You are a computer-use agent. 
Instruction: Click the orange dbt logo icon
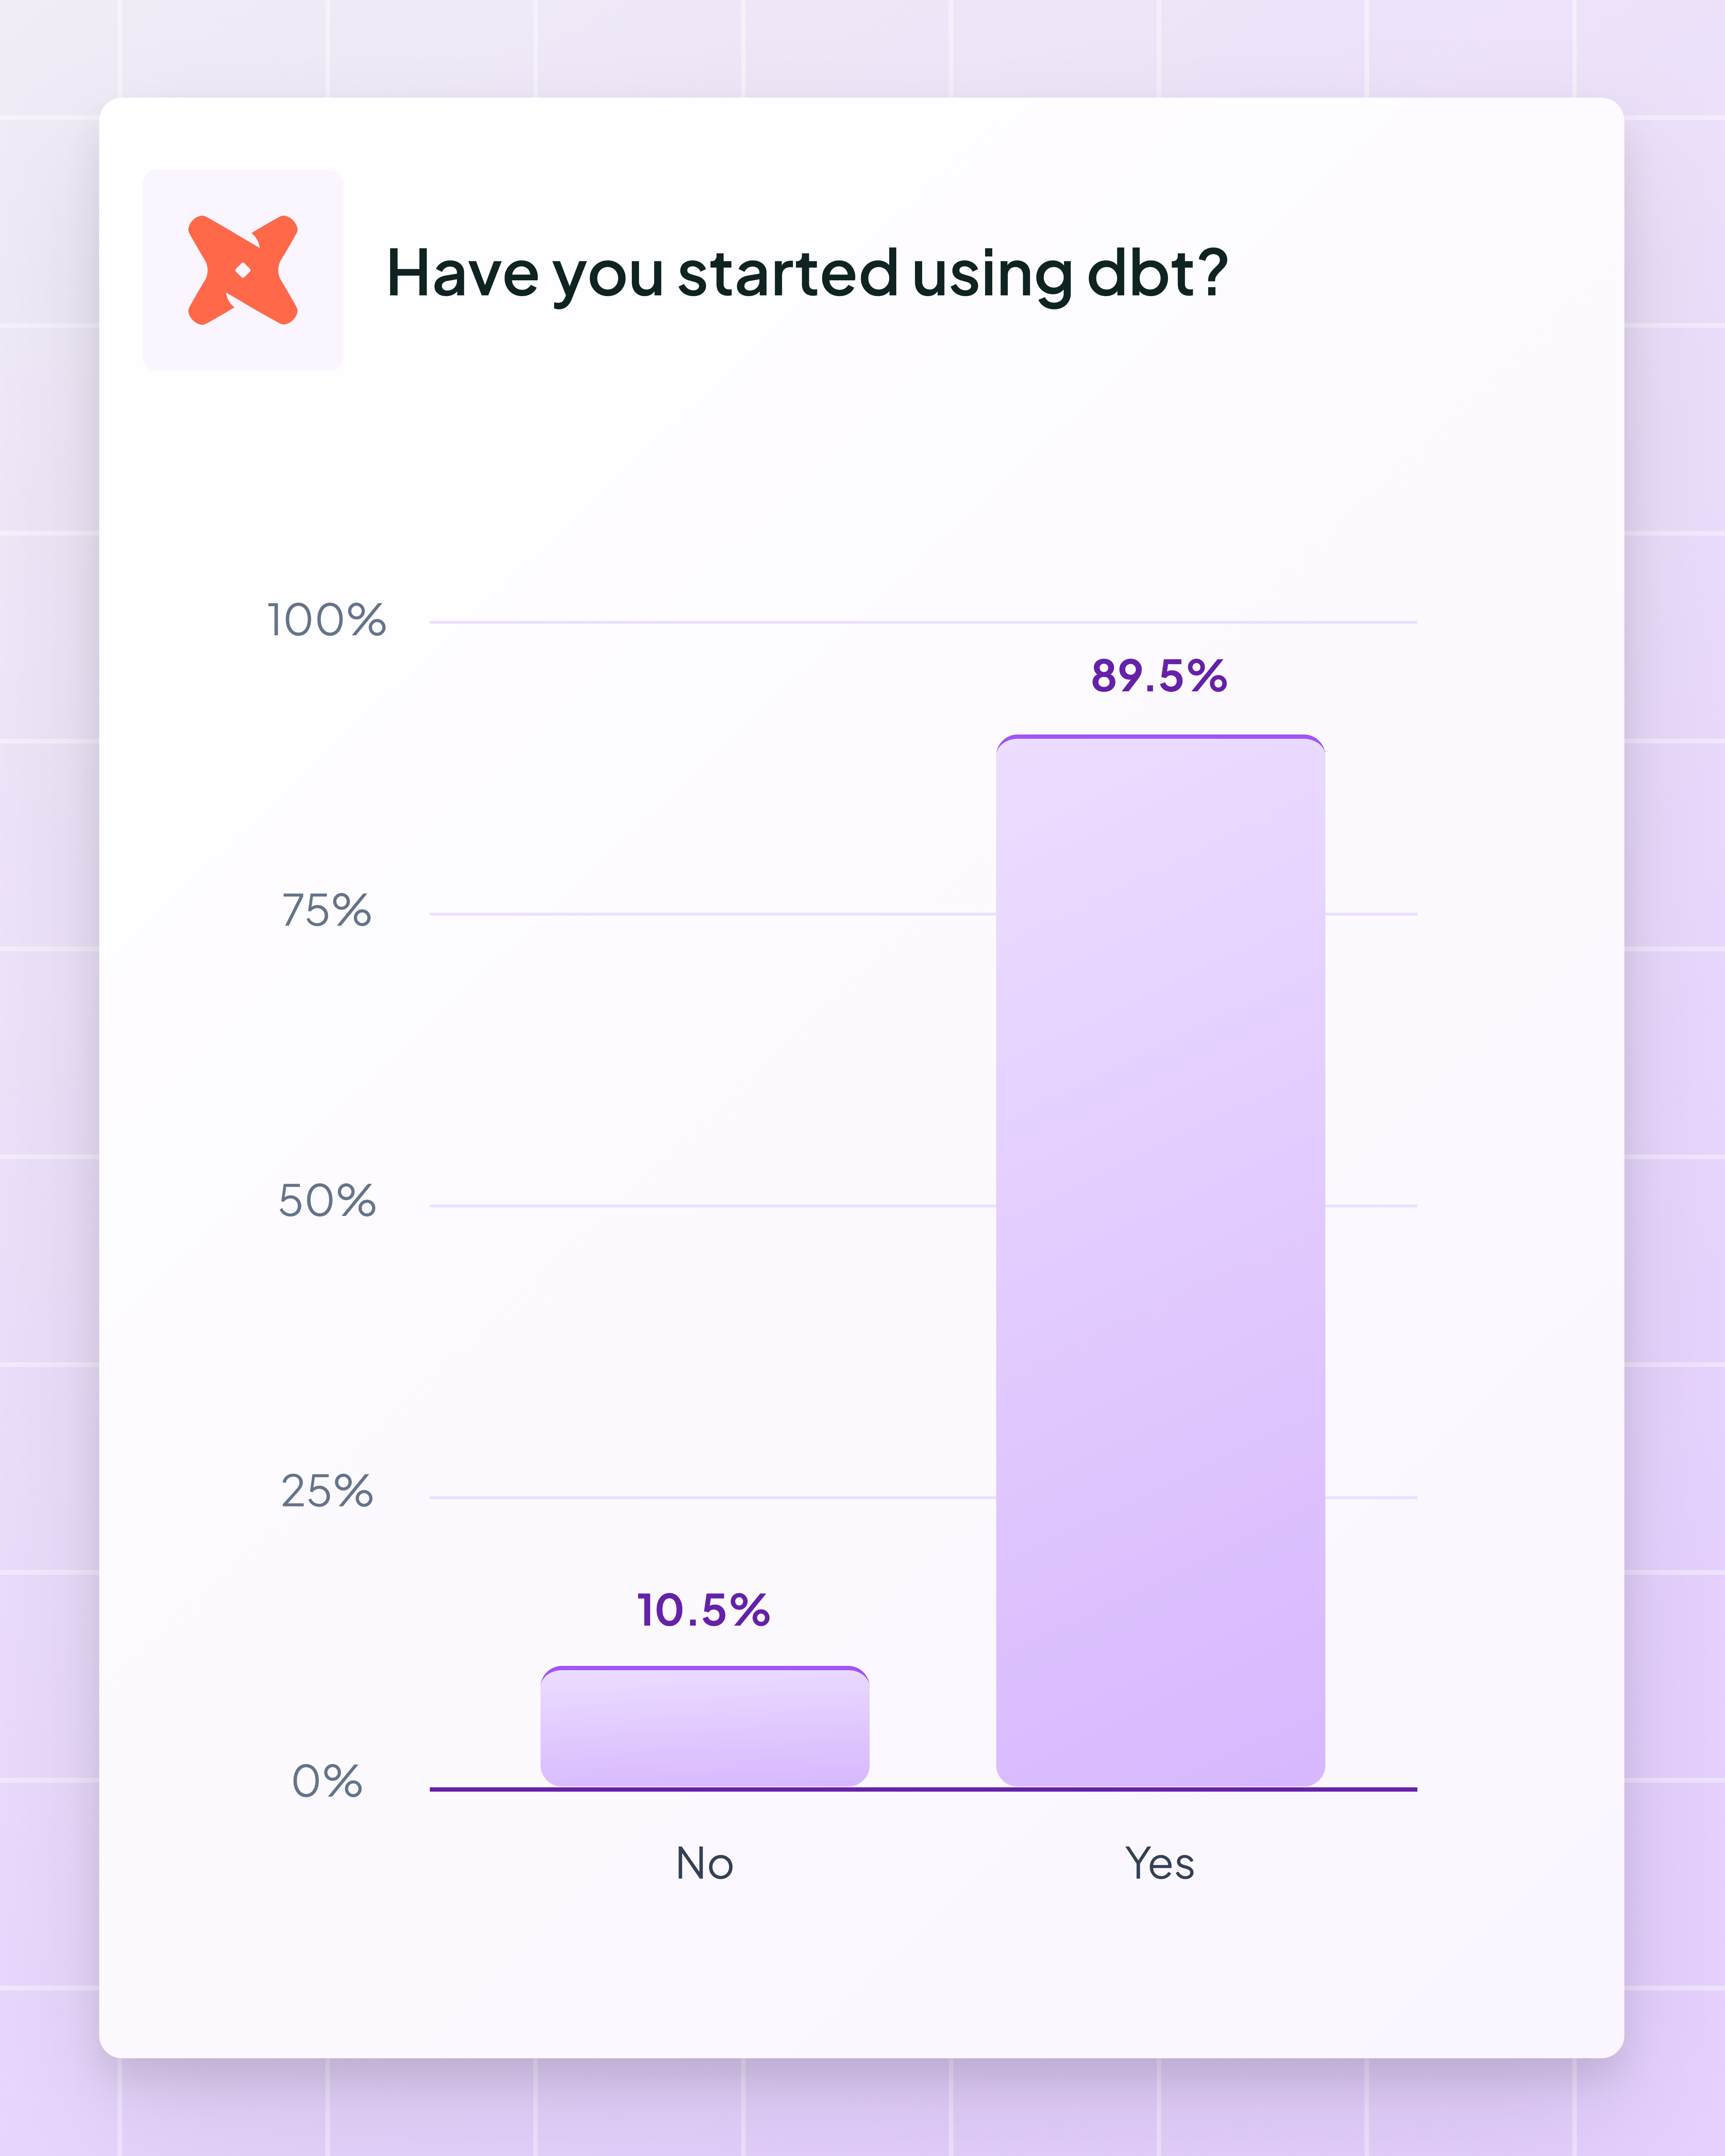click(x=243, y=270)
